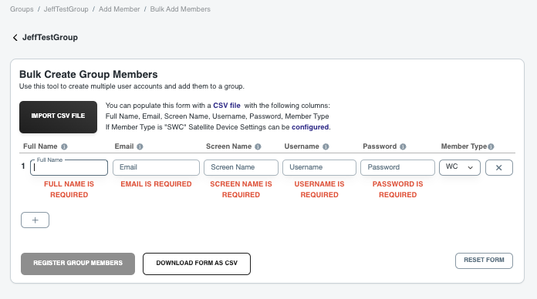Open Add Member in the breadcrumb
The image size is (537, 299).
119,9
